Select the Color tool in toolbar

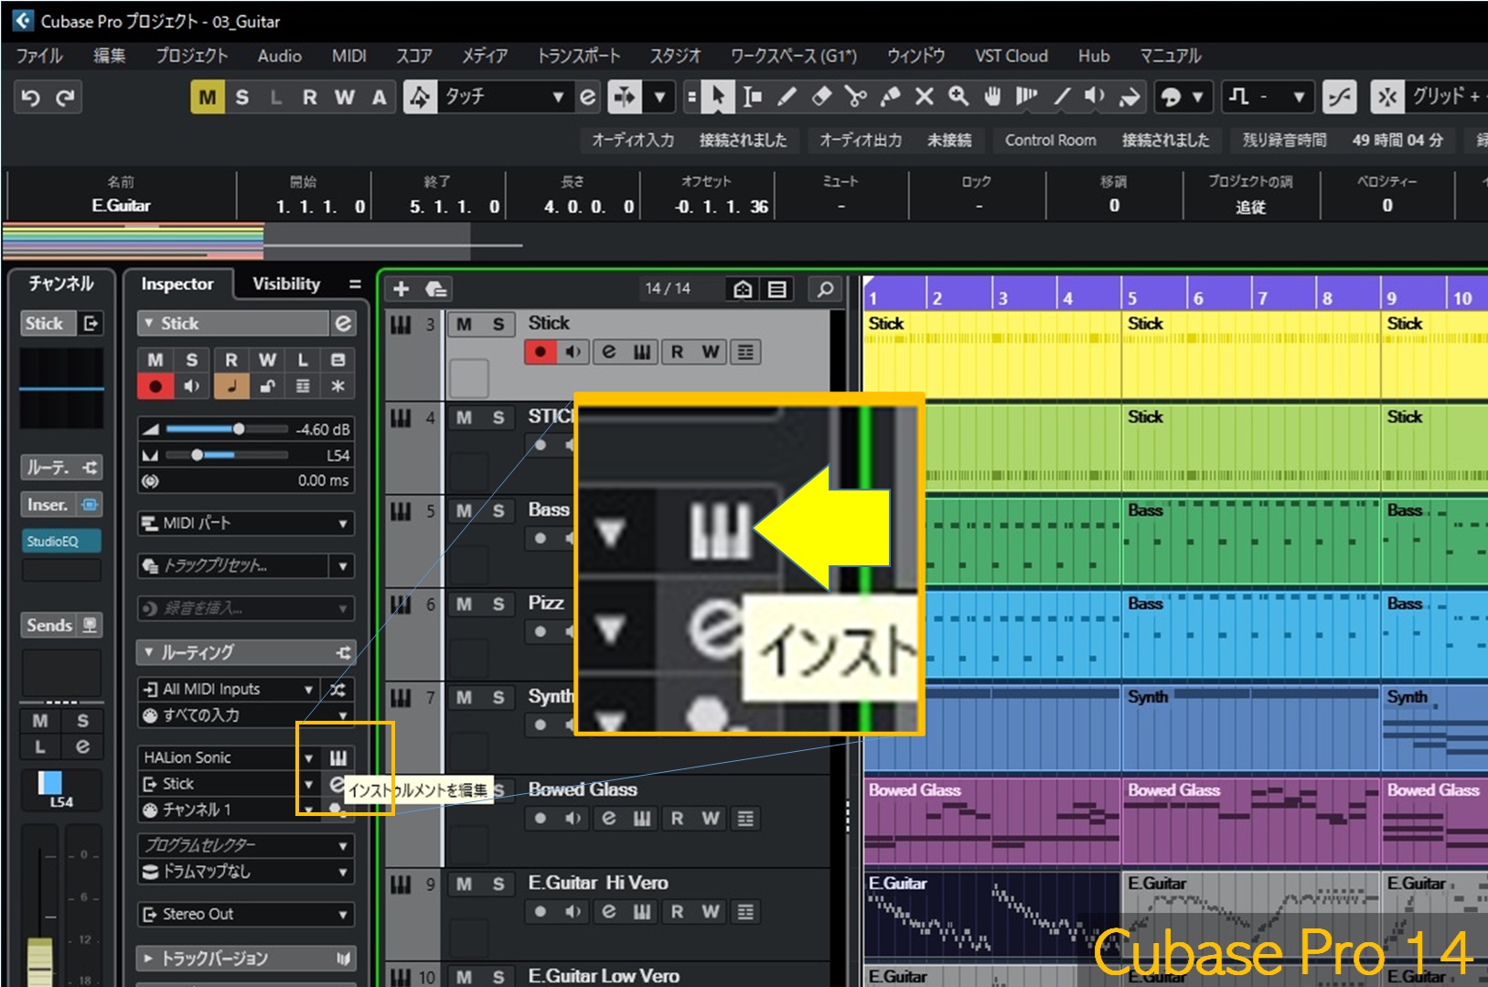click(1130, 97)
